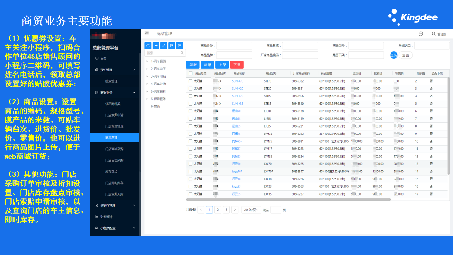Click the pencil edit icon in tree toolbar

tap(164, 45)
